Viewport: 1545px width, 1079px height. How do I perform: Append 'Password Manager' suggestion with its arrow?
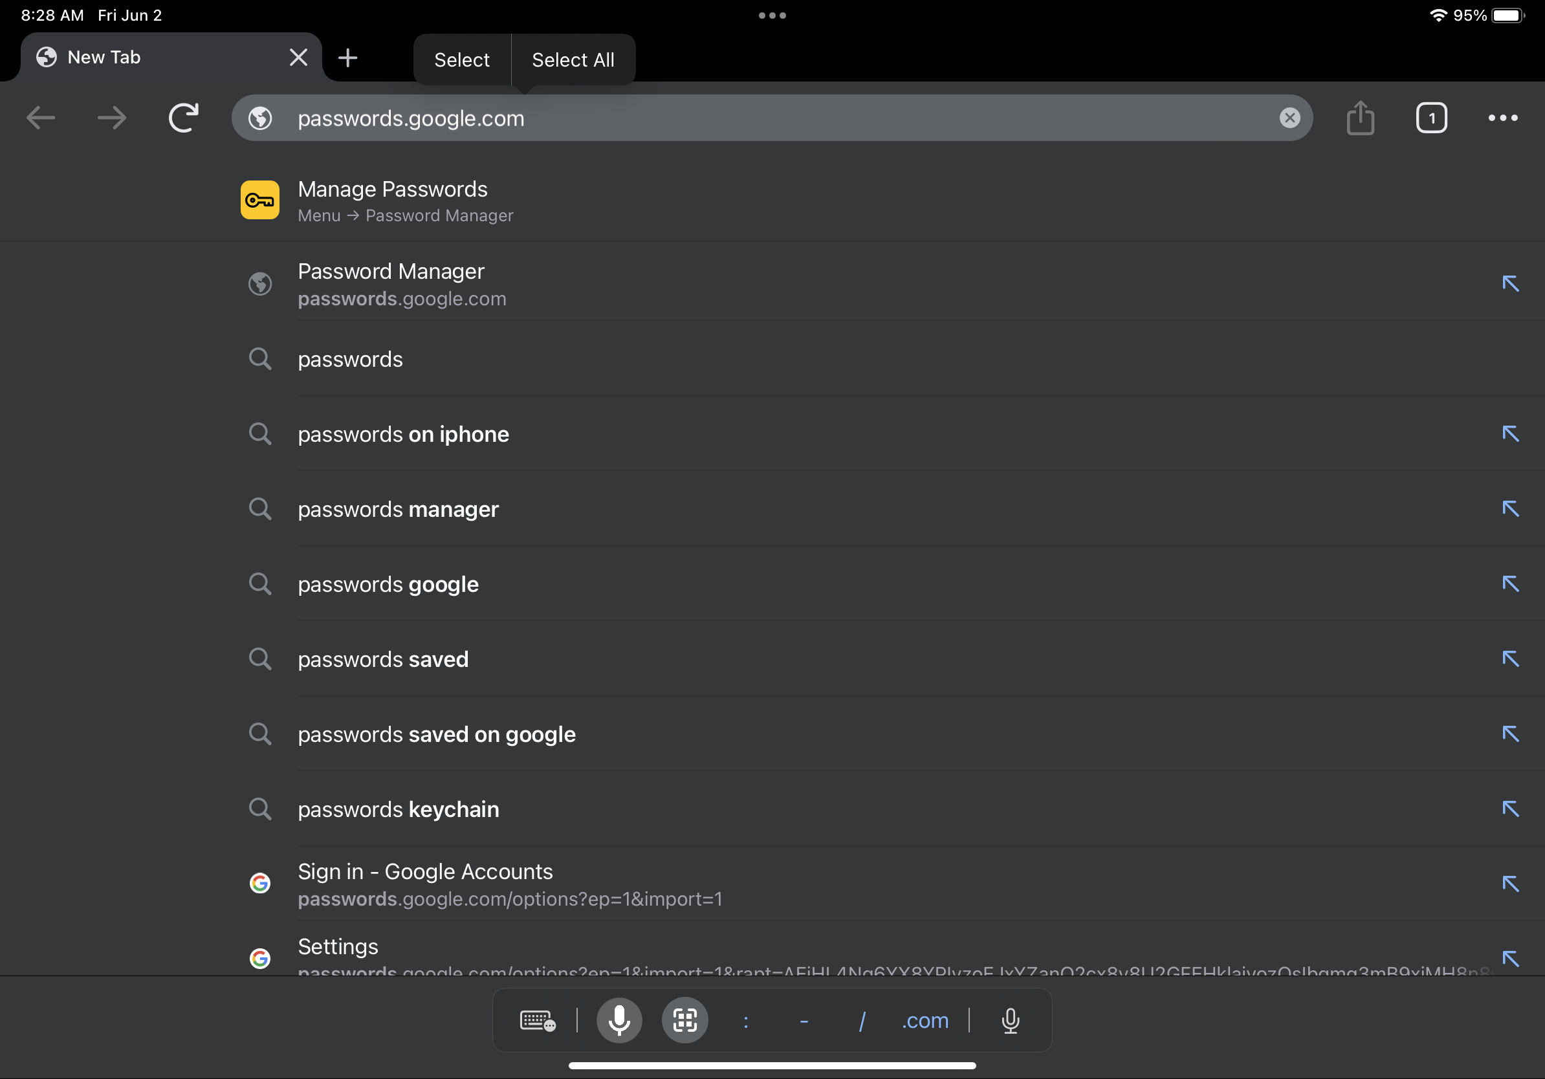click(x=1510, y=283)
